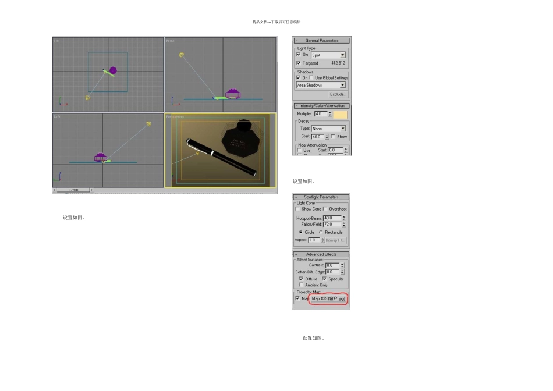Image resolution: width=553 pixels, height=391 pixels.
Task: Activate the Left viewport label
Action: [x=57, y=117]
